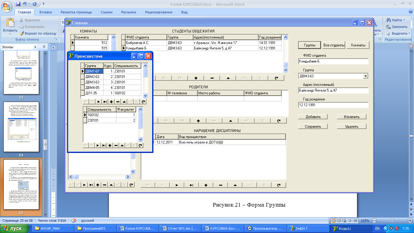Click the Сохранить button on the form
The image size is (414, 233).
tap(313, 126)
